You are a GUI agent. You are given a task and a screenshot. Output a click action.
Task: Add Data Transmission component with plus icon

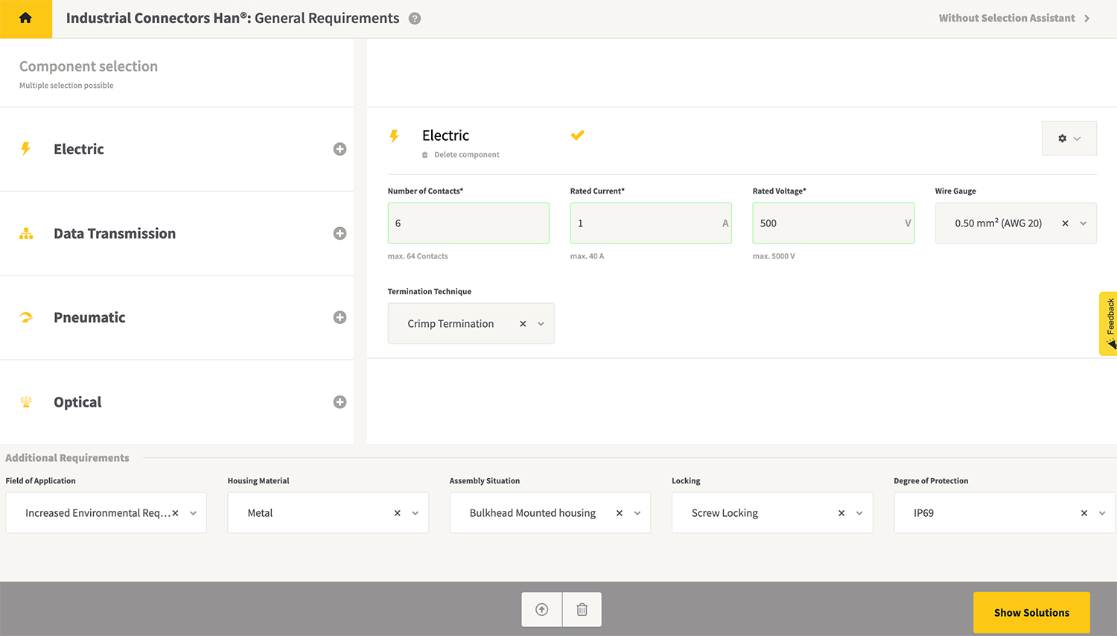click(340, 233)
